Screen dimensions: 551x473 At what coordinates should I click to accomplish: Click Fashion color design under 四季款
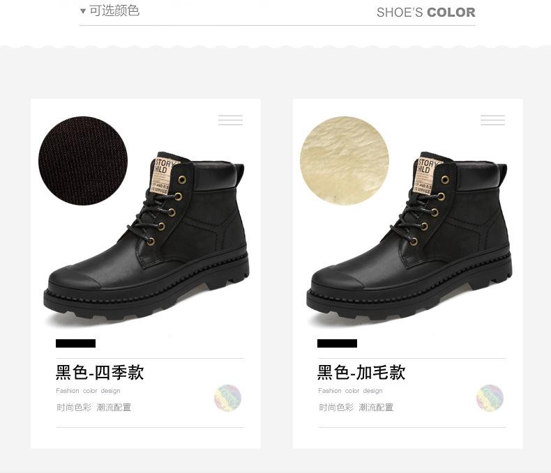(x=88, y=391)
